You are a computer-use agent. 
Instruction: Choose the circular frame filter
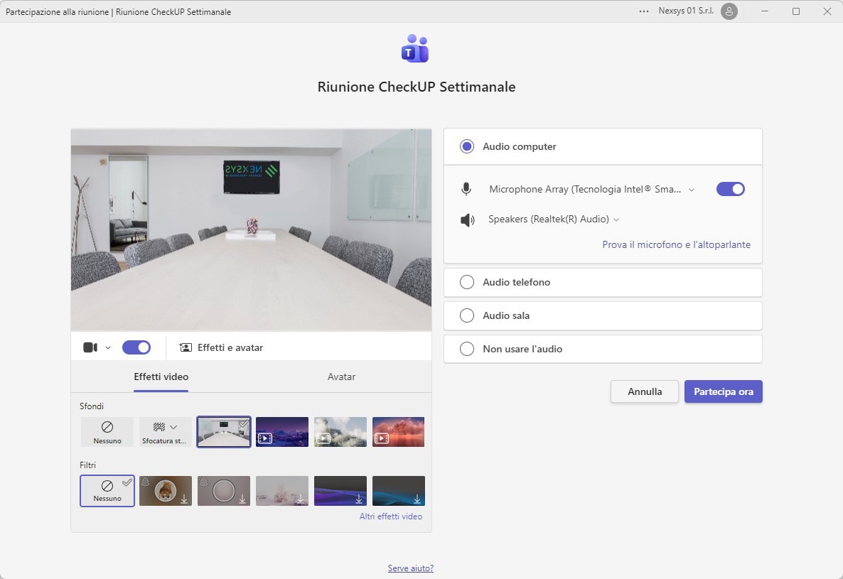click(x=224, y=491)
